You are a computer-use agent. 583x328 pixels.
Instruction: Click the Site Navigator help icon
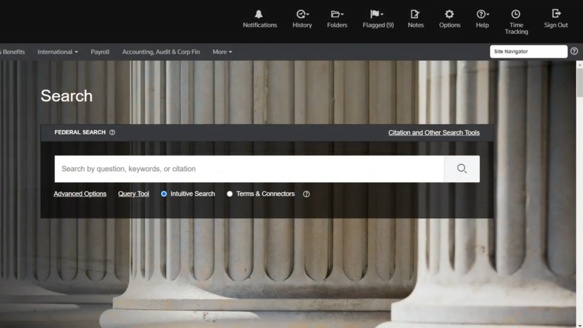click(x=574, y=51)
